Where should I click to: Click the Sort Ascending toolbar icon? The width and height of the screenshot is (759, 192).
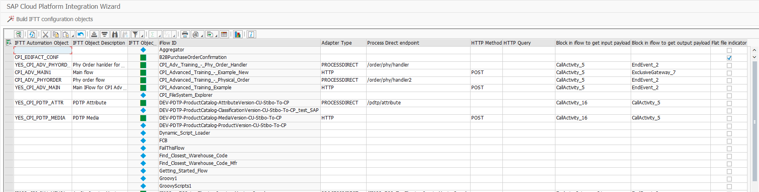click(x=94, y=34)
